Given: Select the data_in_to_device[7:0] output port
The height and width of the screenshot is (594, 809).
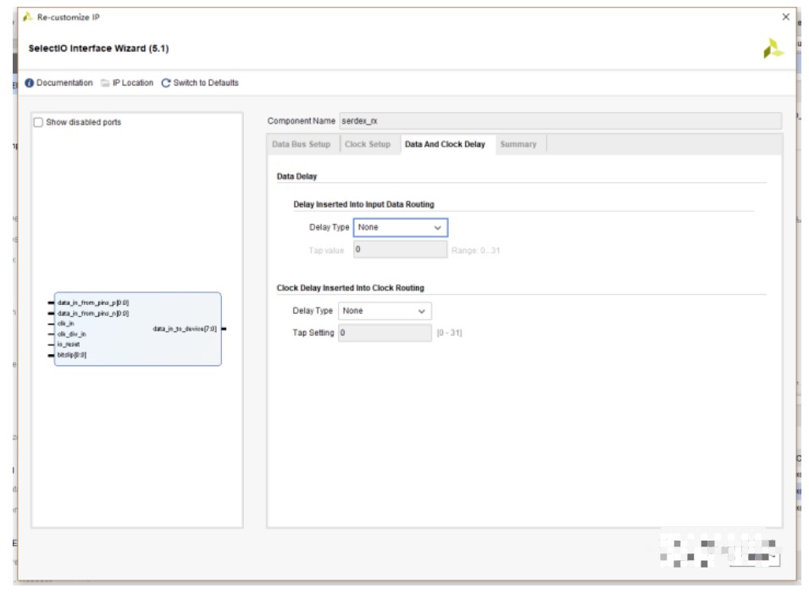Looking at the screenshot, I should click(x=185, y=329).
